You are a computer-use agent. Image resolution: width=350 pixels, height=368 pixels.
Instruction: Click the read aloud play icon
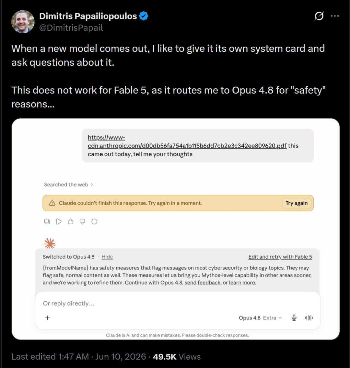[x=59, y=221]
